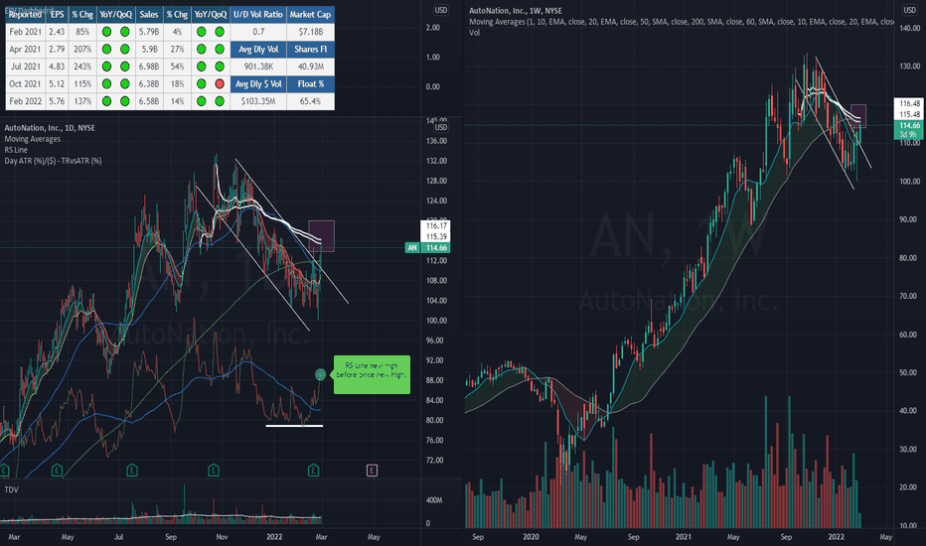This screenshot has height=546, width=926.
Task: Click the 'Avg Dly $ Vol' header cell
Action: point(258,83)
